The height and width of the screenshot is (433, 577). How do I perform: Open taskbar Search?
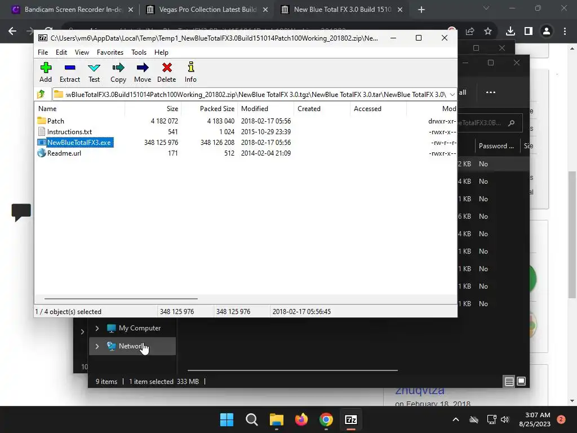(x=252, y=419)
